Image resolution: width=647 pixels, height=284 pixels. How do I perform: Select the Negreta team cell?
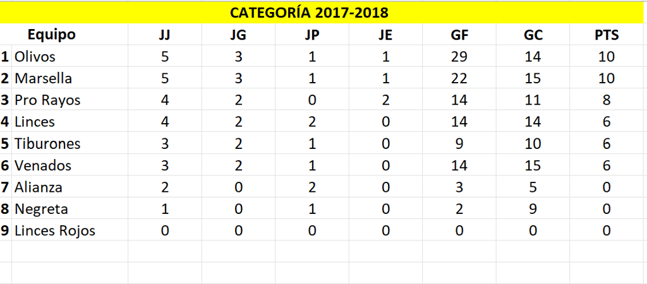tap(70, 208)
